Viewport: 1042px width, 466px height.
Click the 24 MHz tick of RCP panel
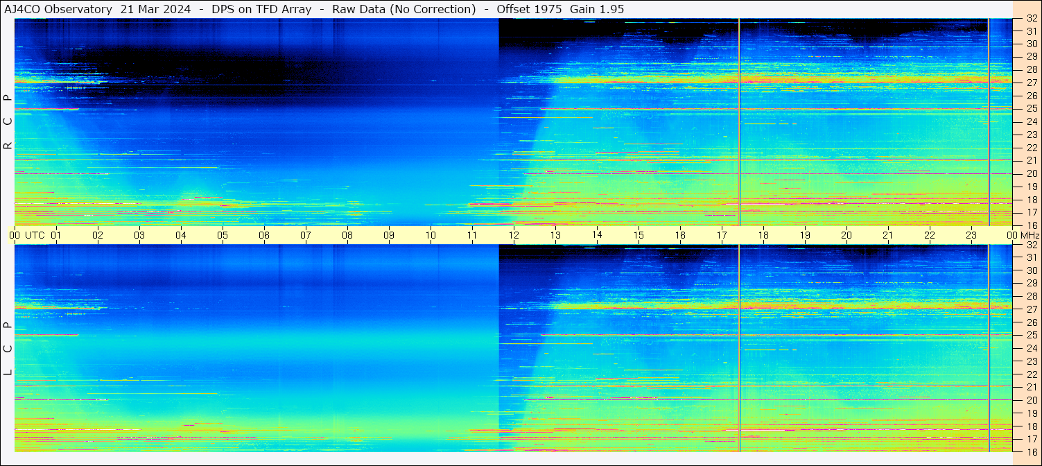1032,122
